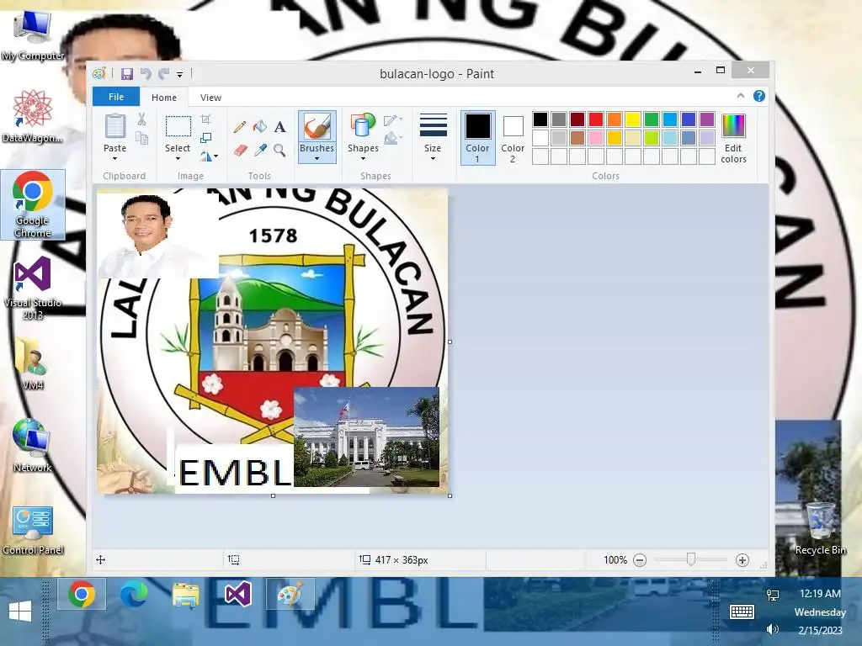
Task: Pick the purple color swatch
Action: tap(707, 119)
